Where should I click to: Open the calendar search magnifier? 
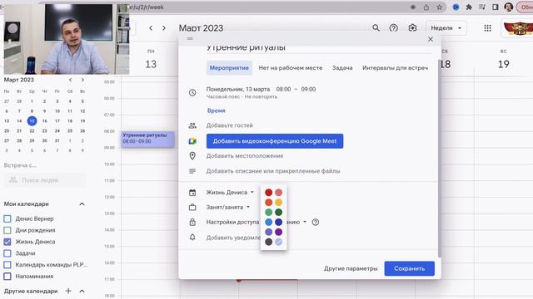[x=376, y=27]
